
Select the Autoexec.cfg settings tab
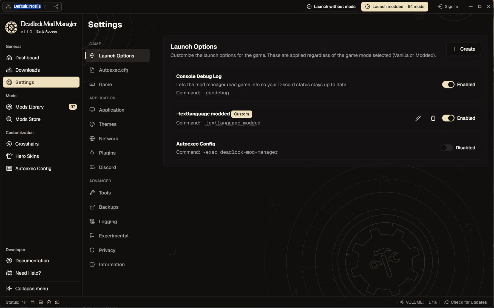[x=117, y=70]
